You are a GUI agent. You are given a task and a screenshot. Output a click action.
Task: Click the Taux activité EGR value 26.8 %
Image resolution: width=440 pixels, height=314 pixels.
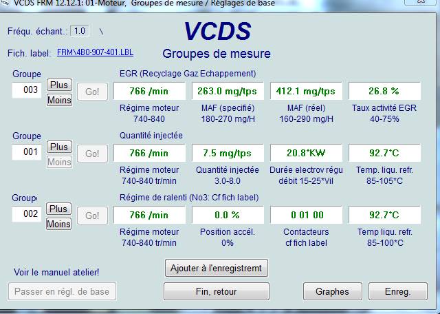pos(383,91)
